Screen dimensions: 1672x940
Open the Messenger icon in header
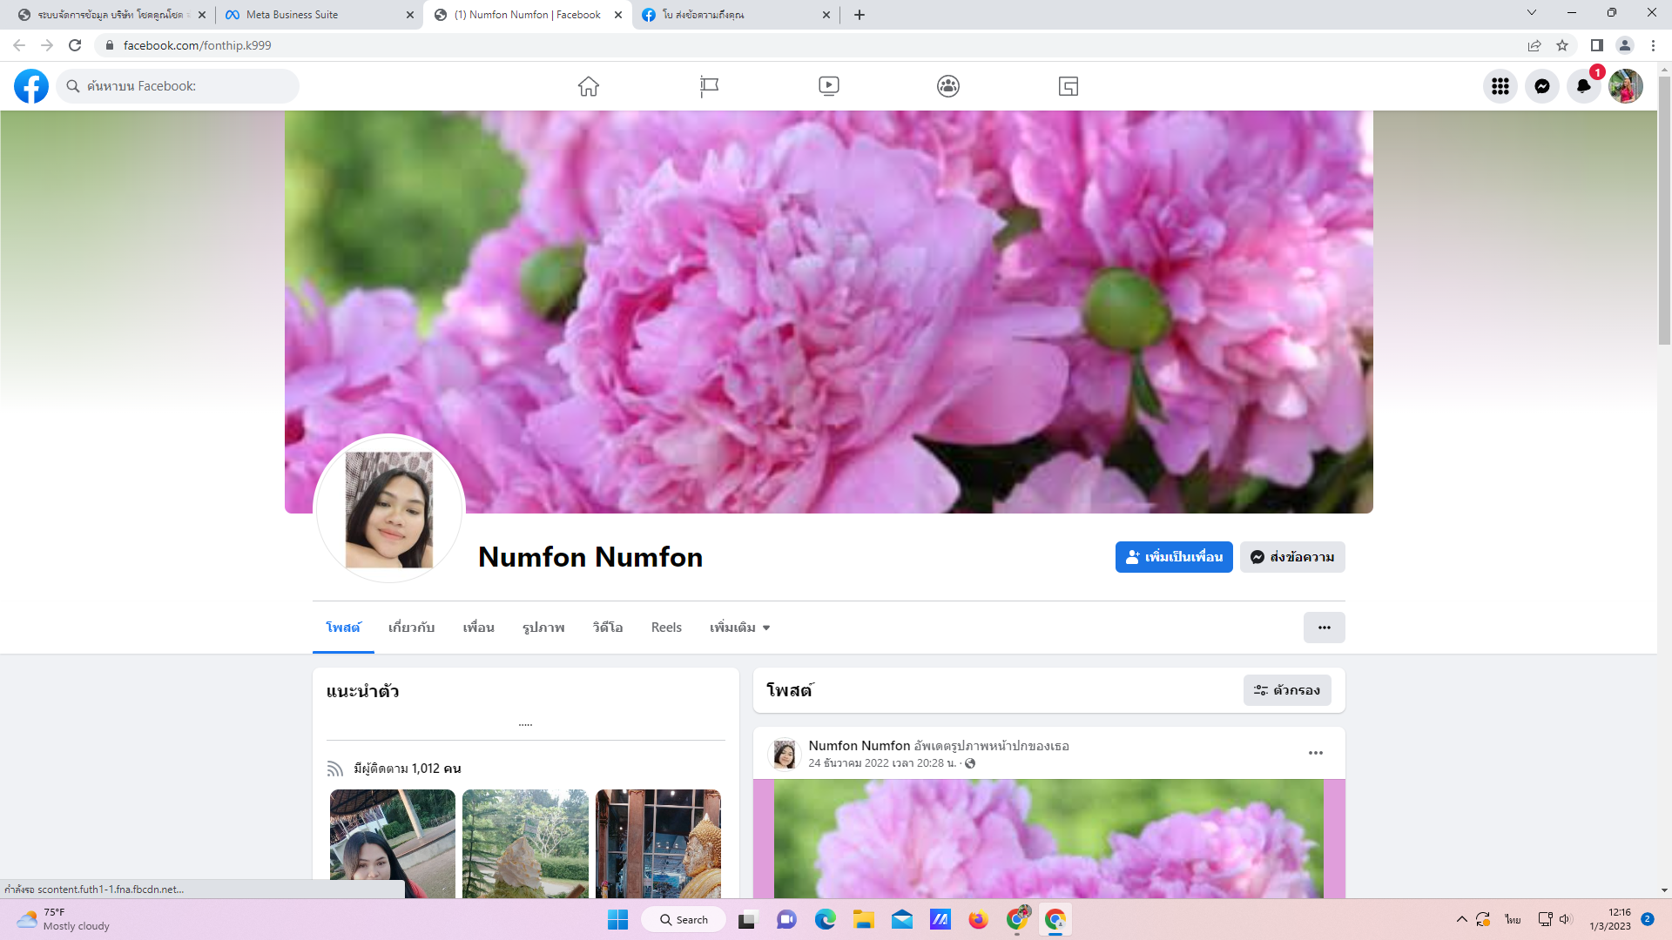[1542, 86]
